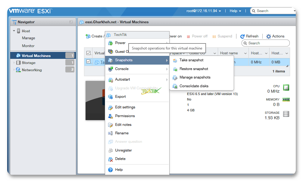Click the Storage disk icon in resource summary
This screenshot has height=182, width=303.
pos(286,114)
